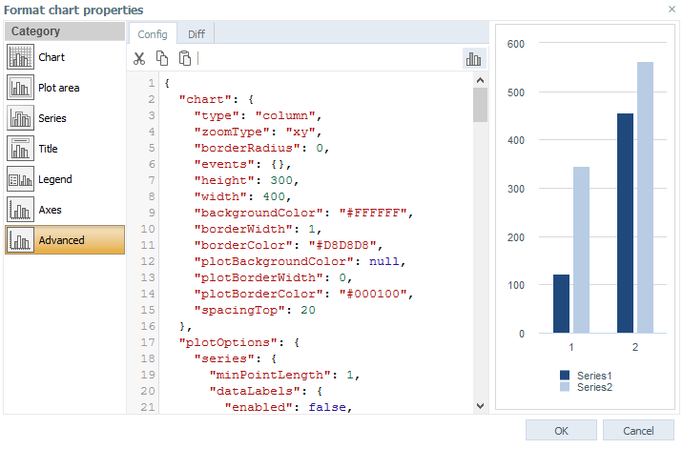Click the editor scrollbar up arrow
683x449 pixels.
[480, 80]
